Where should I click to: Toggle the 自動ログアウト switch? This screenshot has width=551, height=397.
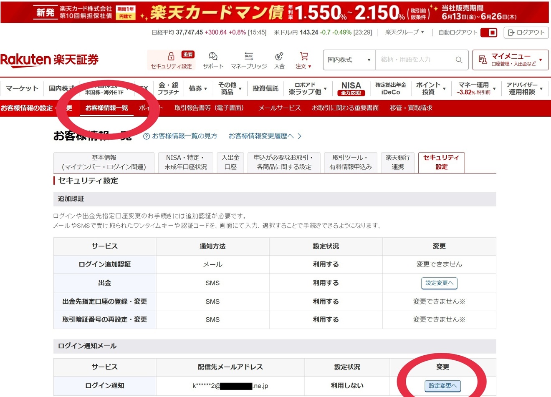pos(489,33)
